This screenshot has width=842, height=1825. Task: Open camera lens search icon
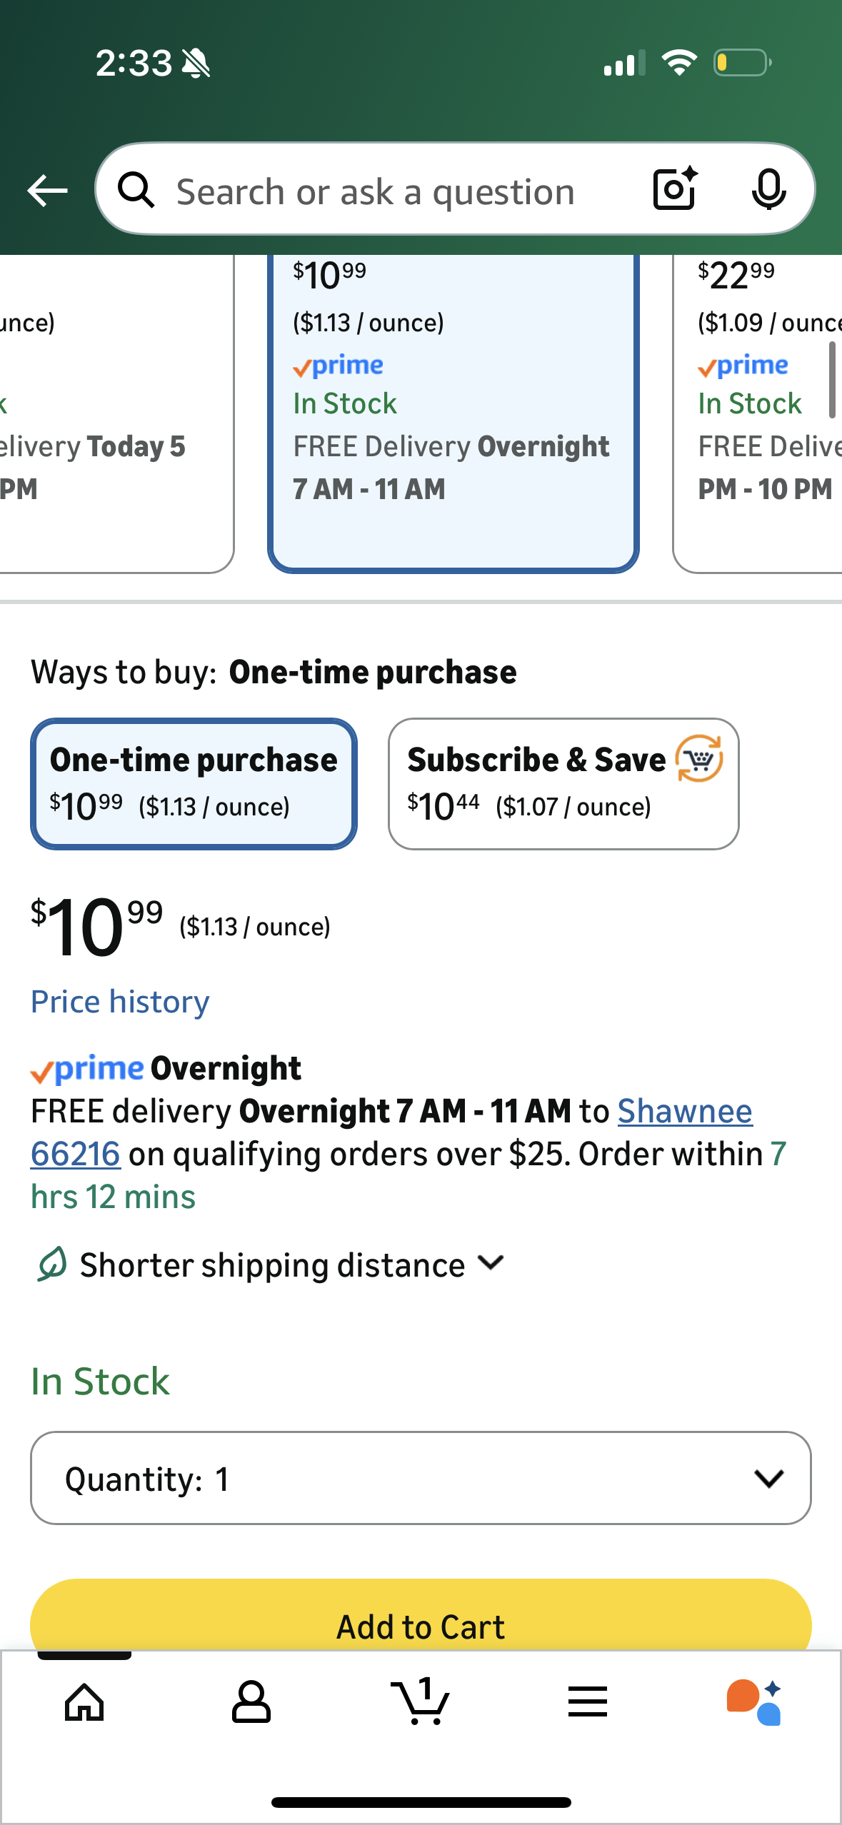click(675, 189)
